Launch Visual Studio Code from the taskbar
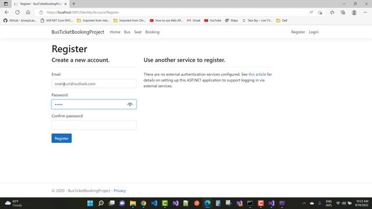Viewport: 372px width, 209px height. 154,203
